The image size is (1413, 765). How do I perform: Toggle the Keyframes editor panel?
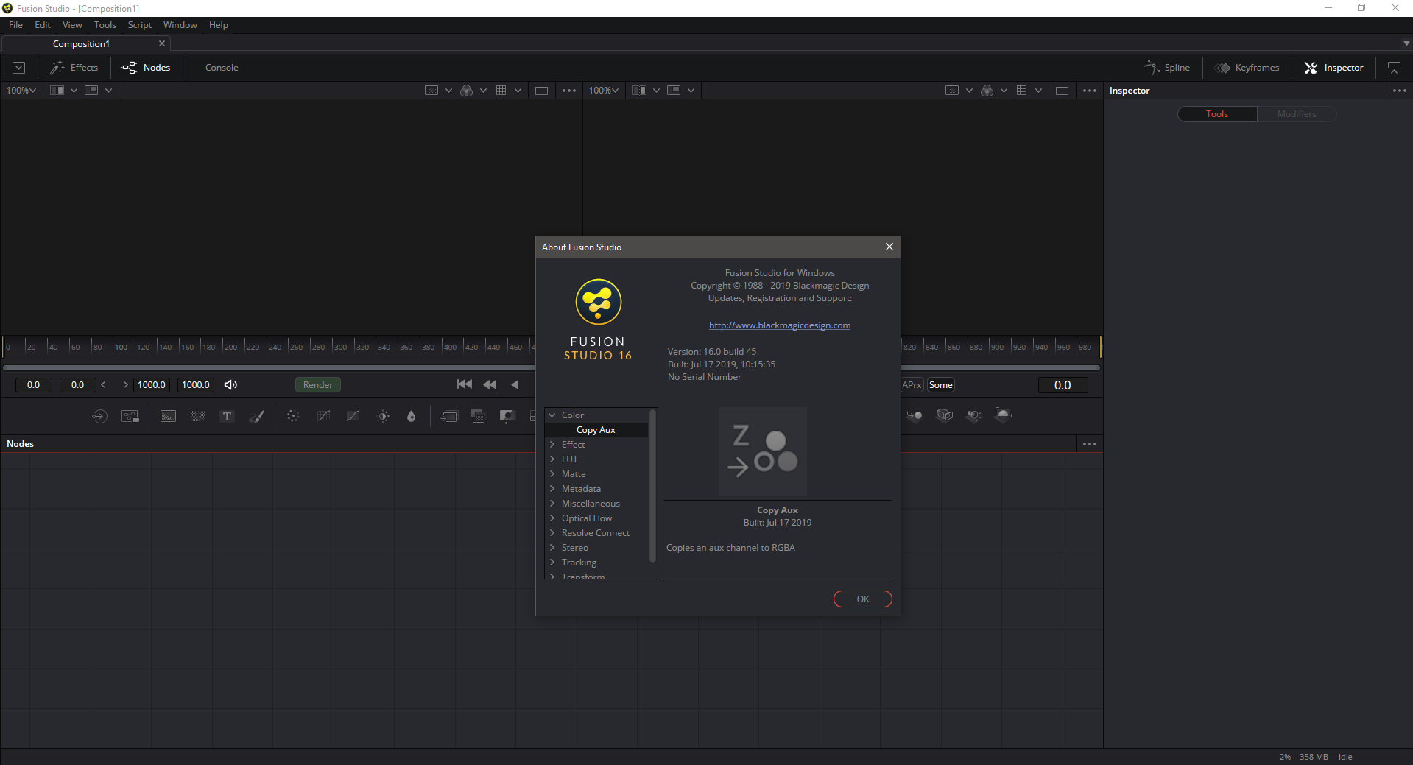click(x=1247, y=68)
